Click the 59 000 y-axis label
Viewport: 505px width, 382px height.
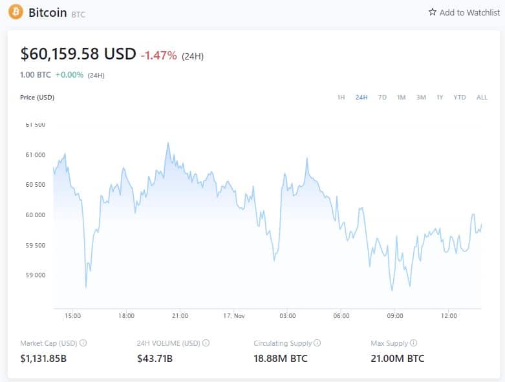[36, 275]
